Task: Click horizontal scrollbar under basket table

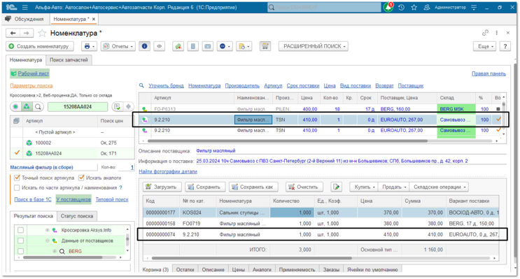Action: click(x=252, y=258)
